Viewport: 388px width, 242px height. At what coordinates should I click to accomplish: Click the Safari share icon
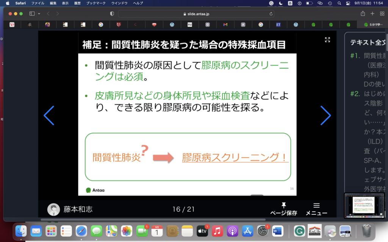pyautogui.click(x=363, y=14)
